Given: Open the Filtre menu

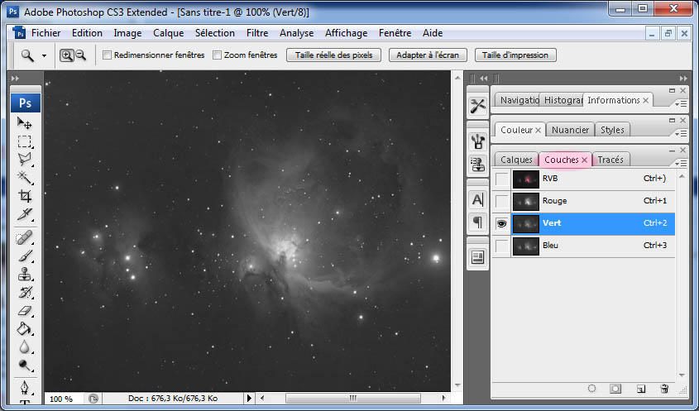Looking at the screenshot, I should click(257, 33).
